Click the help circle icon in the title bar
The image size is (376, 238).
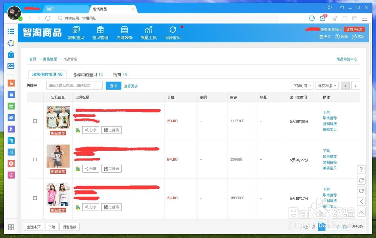[330, 8]
